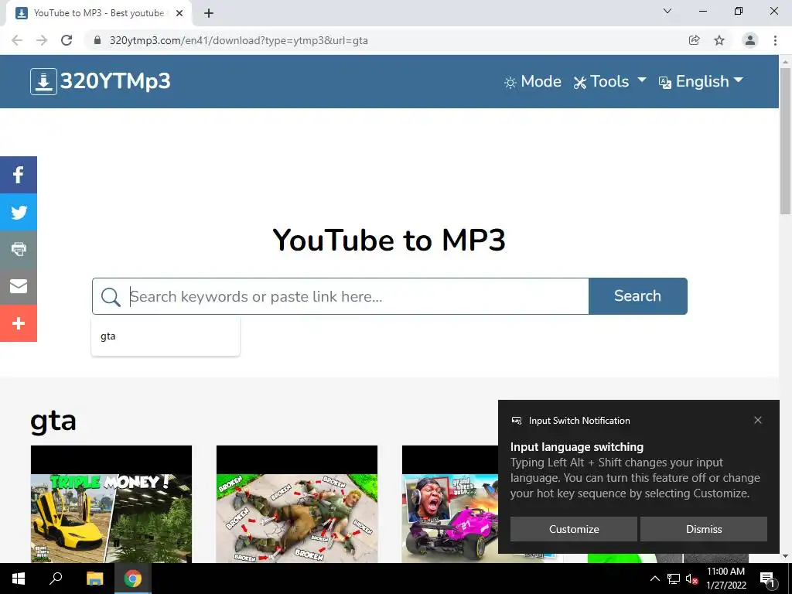Select the YouTube to MP3 tab
The width and height of the screenshot is (792, 594).
coord(98,14)
